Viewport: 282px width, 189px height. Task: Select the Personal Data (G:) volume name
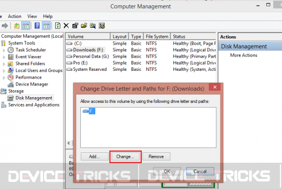tap(91, 57)
